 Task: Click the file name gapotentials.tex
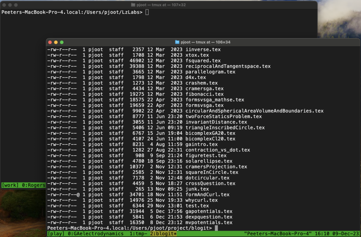coord(209,211)
